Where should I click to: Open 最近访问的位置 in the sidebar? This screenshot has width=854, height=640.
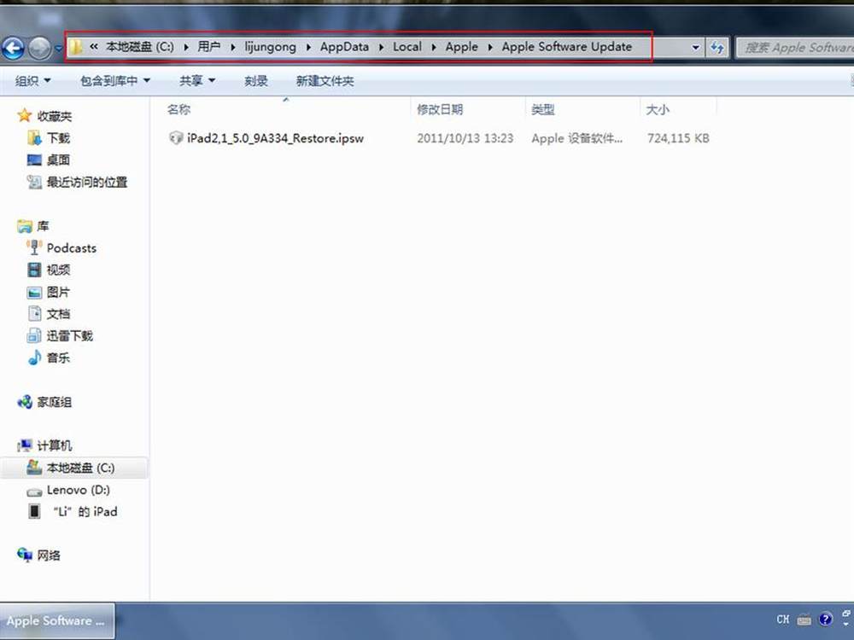[86, 182]
